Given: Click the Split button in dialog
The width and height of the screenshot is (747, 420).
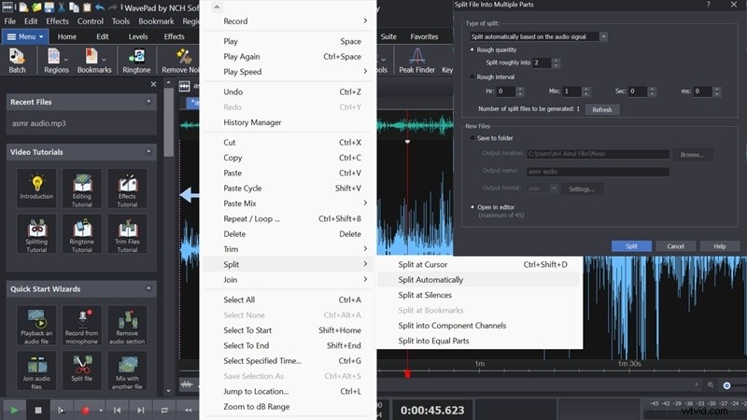Looking at the screenshot, I should [x=631, y=246].
